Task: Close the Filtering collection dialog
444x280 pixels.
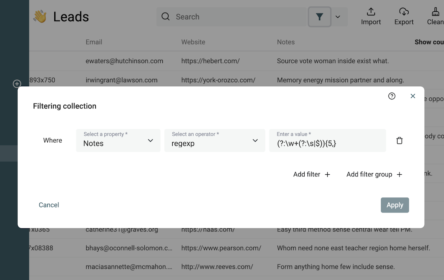Action: [413, 96]
